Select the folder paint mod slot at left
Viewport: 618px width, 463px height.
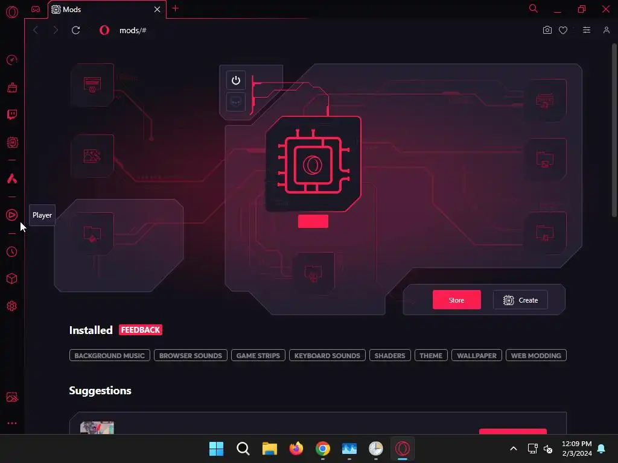coord(92,233)
